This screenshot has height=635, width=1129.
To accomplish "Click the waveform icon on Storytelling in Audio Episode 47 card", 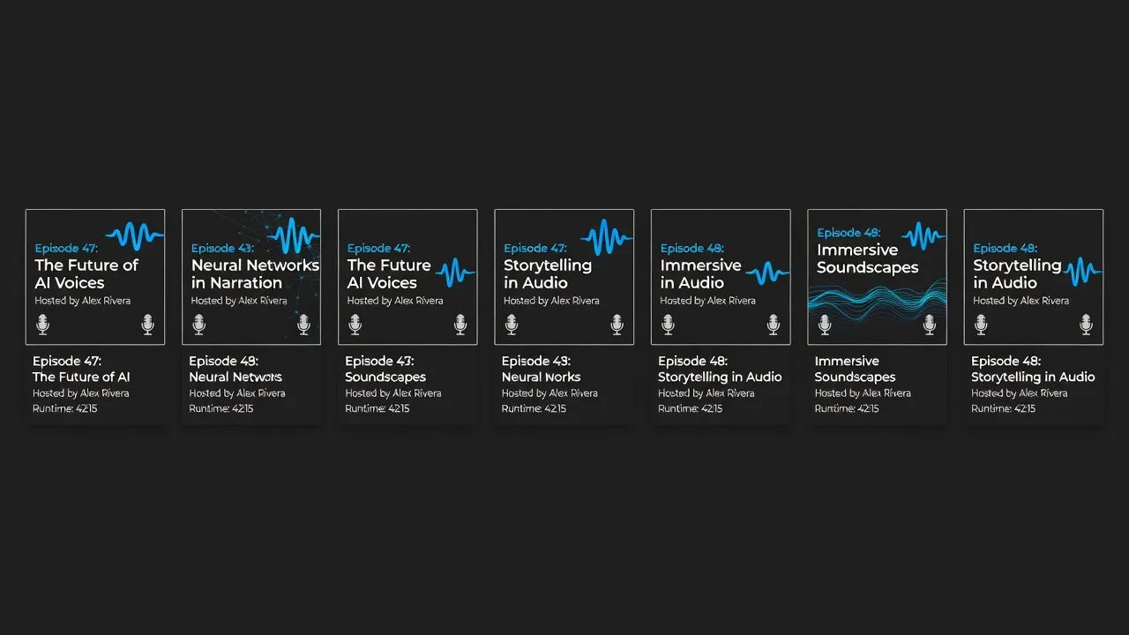I will (x=607, y=235).
